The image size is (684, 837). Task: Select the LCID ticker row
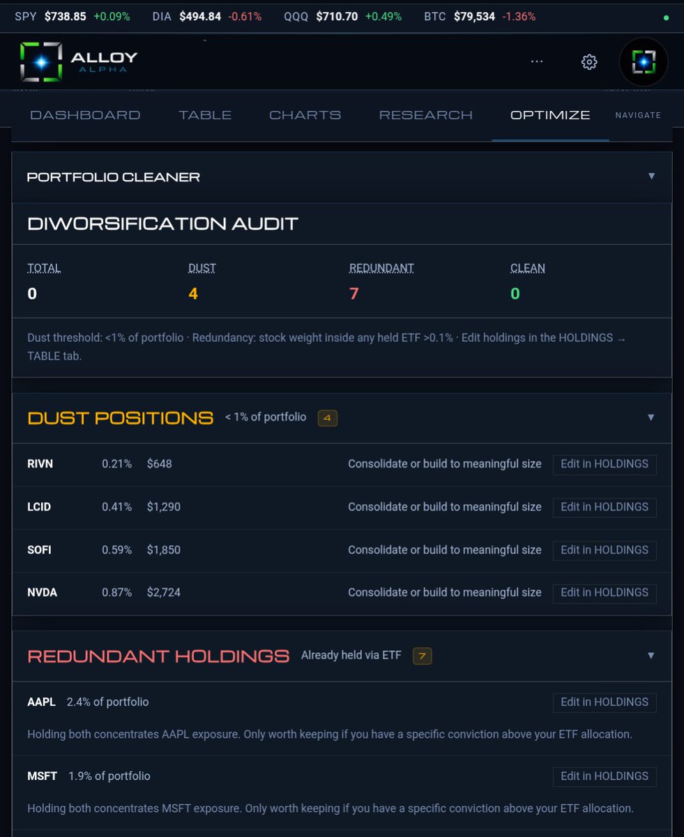[x=342, y=507]
